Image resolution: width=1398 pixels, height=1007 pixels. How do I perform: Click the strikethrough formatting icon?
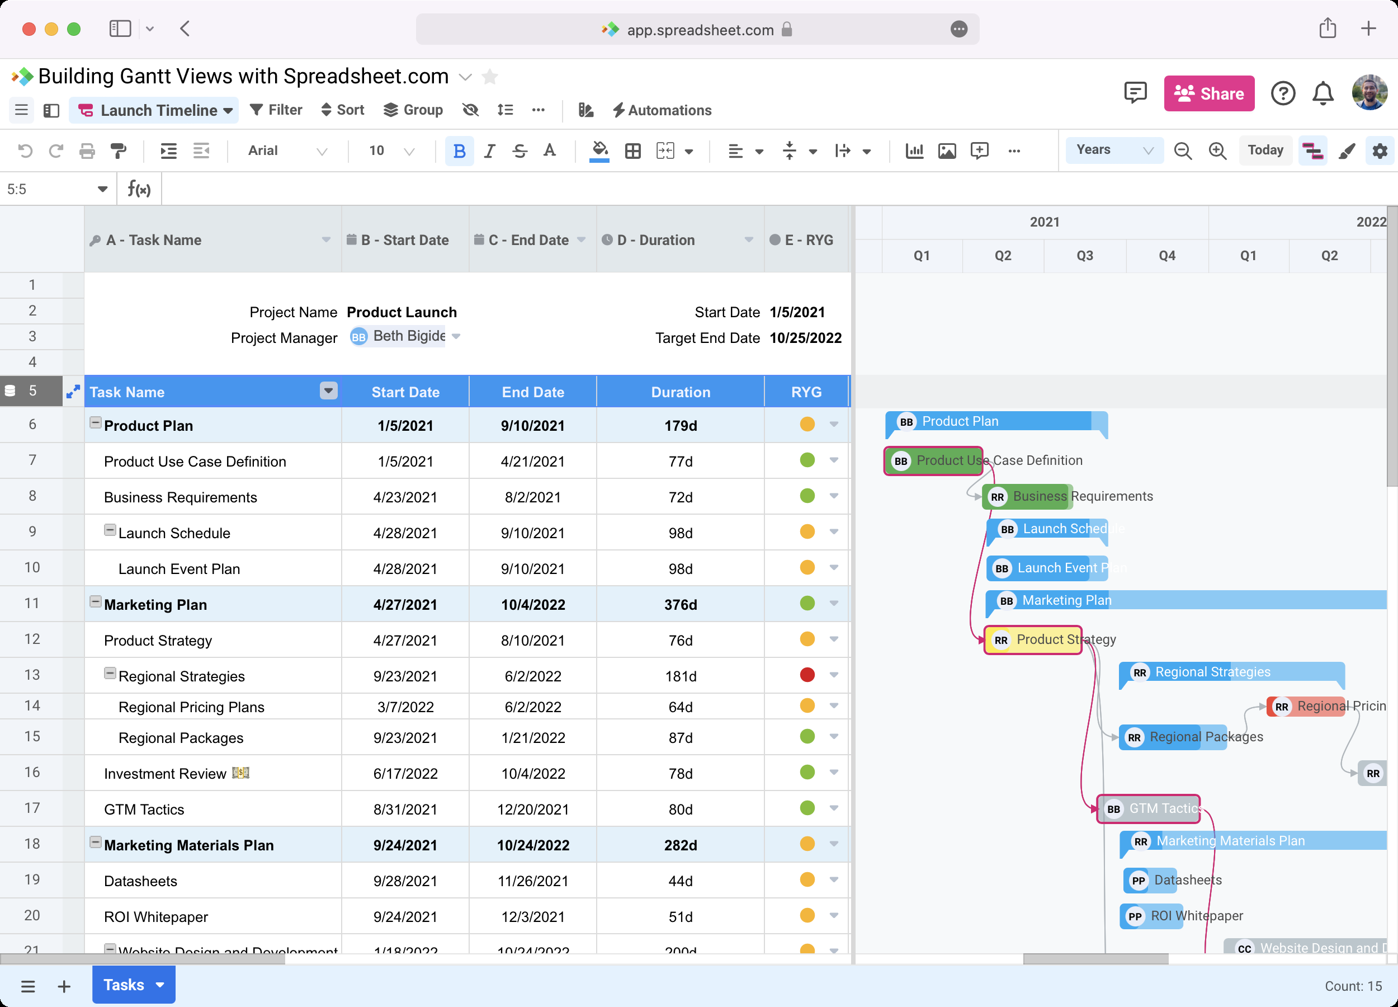point(521,149)
